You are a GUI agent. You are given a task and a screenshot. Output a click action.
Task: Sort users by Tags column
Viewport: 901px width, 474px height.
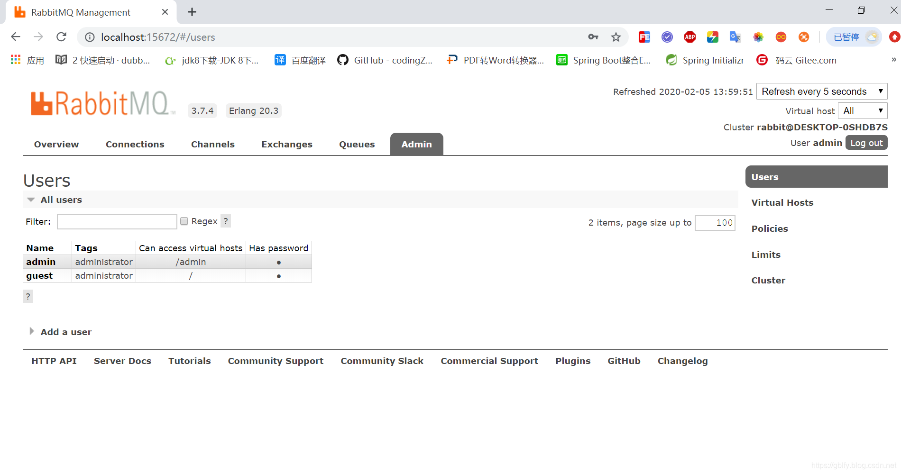86,248
